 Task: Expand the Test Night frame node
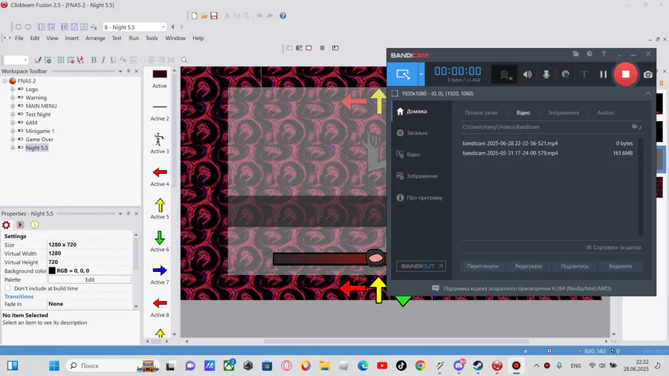[x=13, y=114]
